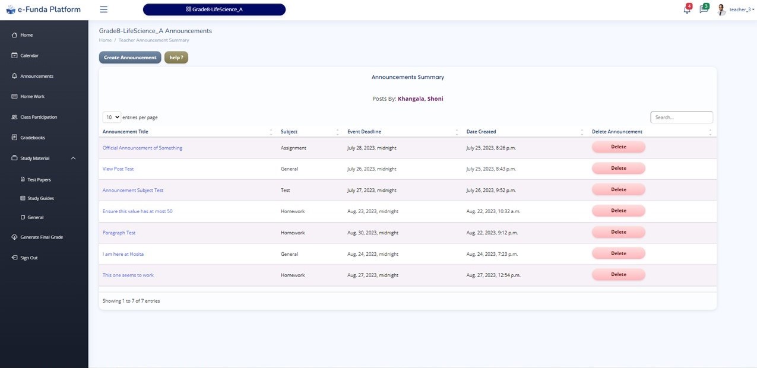
Task: Open the entries per page dropdown
Action: [x=112, y=118]
